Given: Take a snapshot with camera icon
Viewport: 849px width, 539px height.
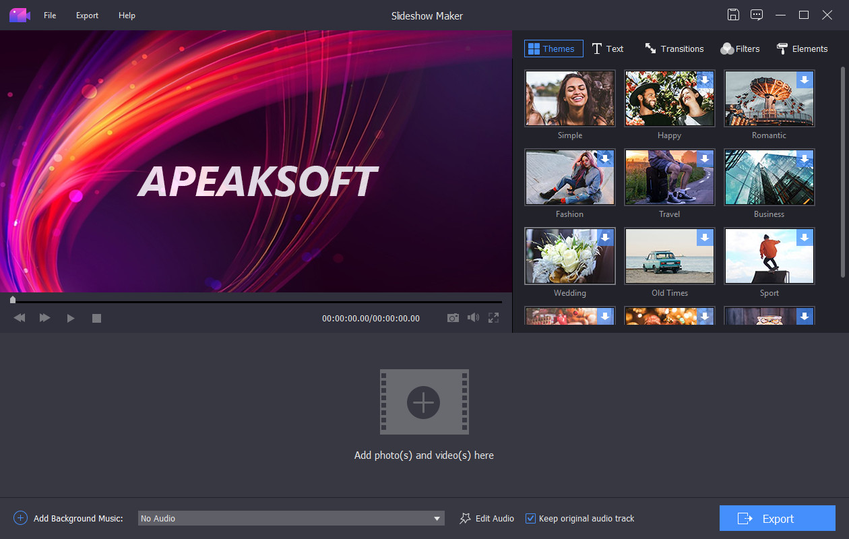Looking at the screenshot, I should point(453,318).
